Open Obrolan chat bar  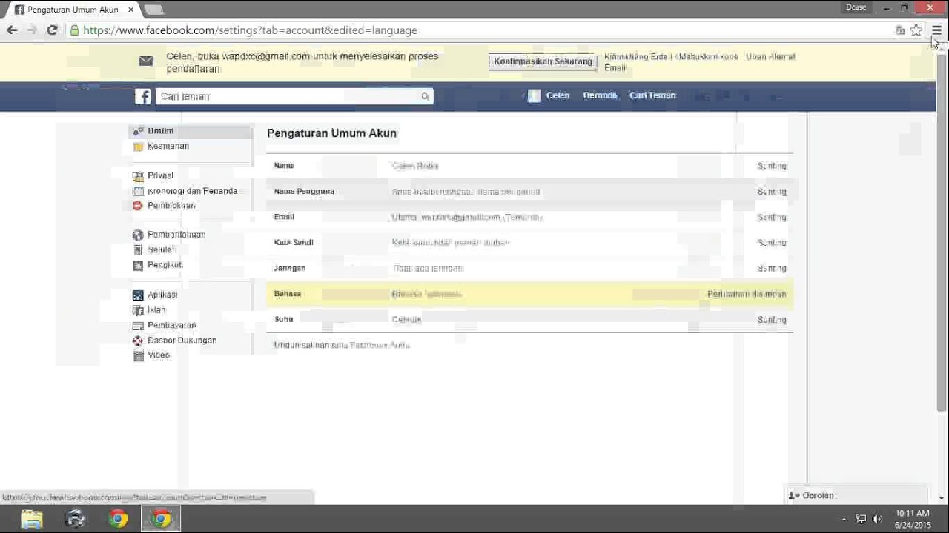click(856, 495)
